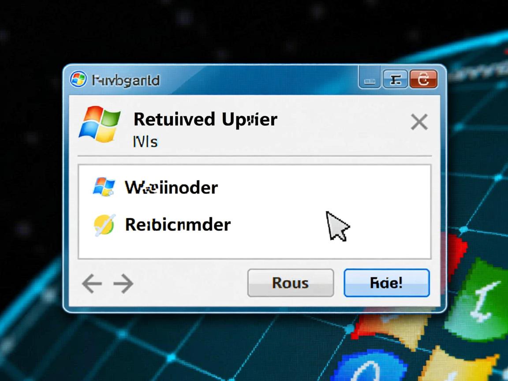Go back with the left arrow
This screenshot has width=508, height=381.
tap(92, 284)
